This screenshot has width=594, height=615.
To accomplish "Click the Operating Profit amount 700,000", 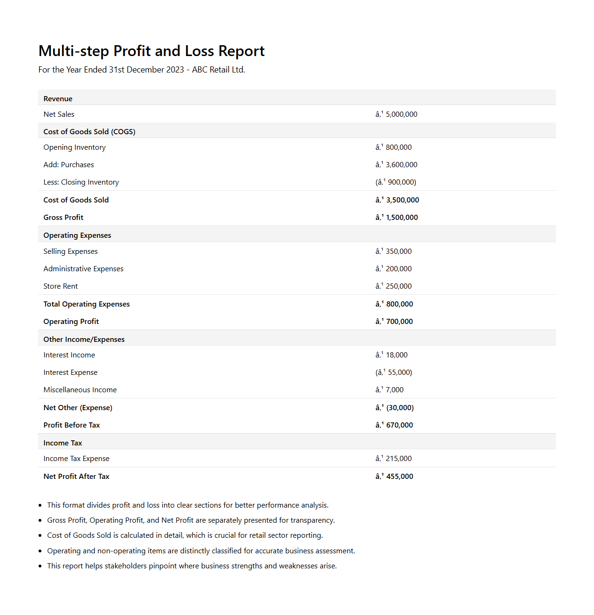I will pos(394,322).
